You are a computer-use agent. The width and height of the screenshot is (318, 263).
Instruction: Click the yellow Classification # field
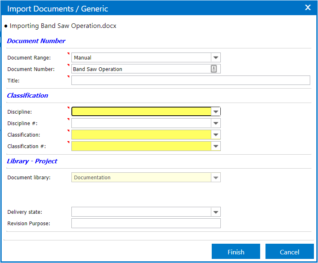tap(141, 146)
